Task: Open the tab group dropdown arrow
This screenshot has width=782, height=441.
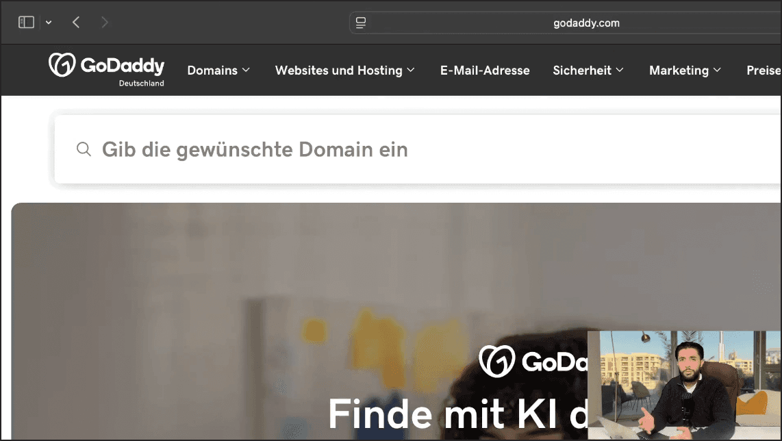Action: coord(49,23)
